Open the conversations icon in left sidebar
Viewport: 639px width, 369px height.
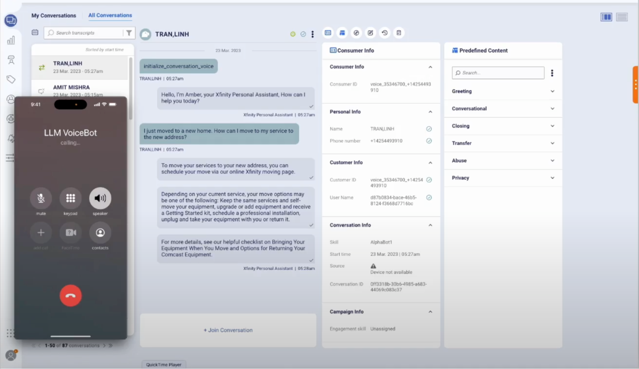(x=11, y=21)
